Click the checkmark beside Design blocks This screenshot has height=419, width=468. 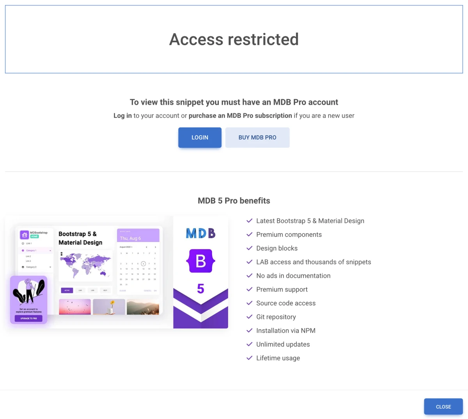(x=249, y=248)
